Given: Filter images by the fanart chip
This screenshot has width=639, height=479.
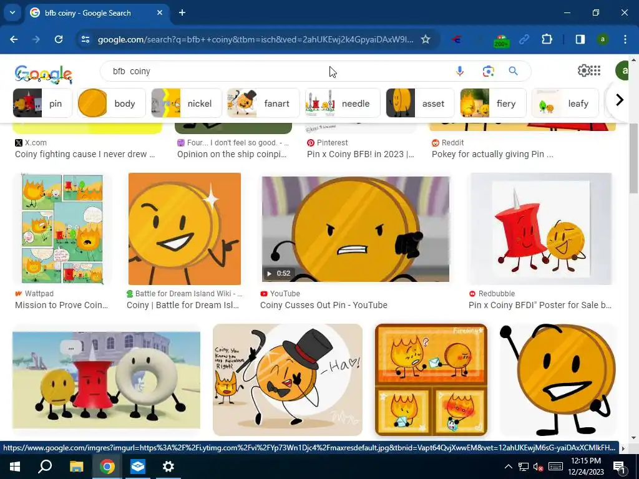Looking at the screenshot, I should pyautogui.click(x=263, y=103).
